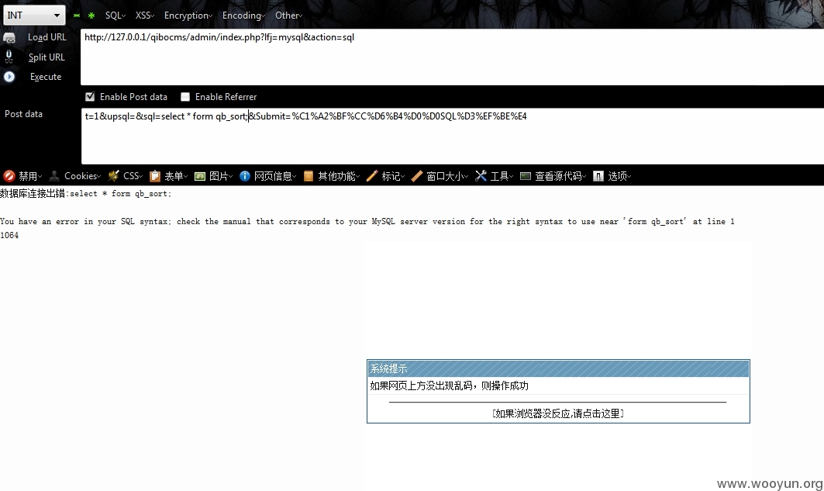Open the Other dropdown menu

(x=288, y=16)
